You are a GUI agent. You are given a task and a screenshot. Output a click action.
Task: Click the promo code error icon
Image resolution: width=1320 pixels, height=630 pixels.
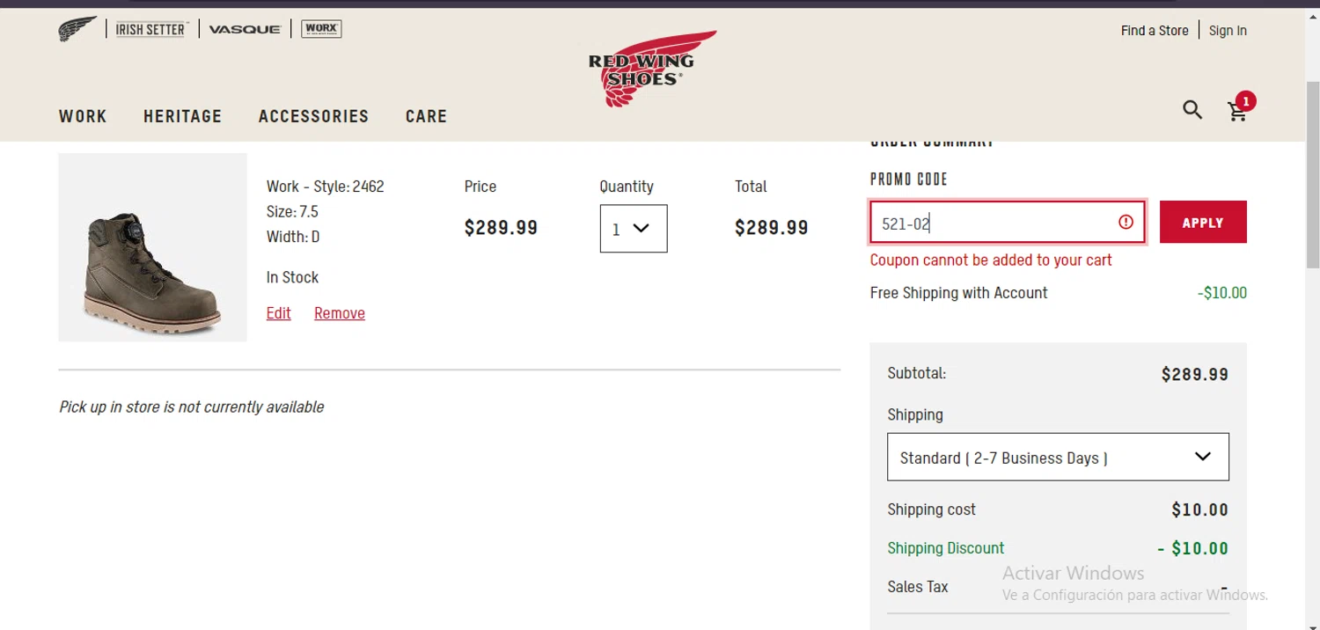tap(1126, 223)
